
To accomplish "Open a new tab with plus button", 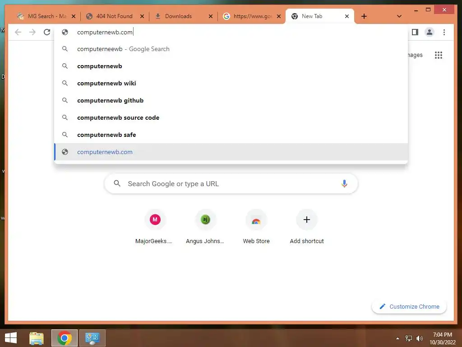I will [x=364, y=16].
